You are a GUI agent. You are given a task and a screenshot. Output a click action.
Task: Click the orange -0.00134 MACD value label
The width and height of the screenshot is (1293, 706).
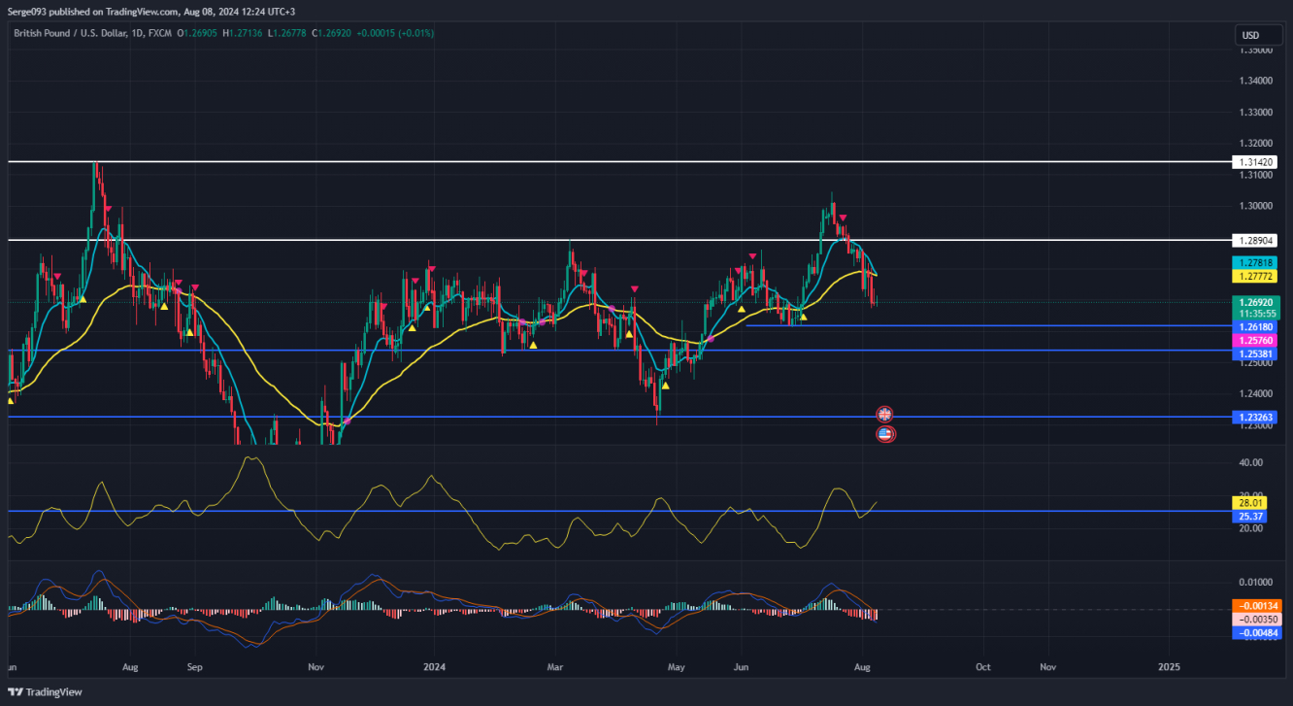[1258, 606]
